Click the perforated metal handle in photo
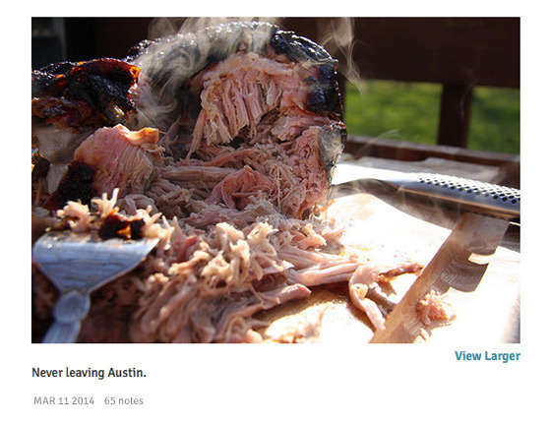 456,191
